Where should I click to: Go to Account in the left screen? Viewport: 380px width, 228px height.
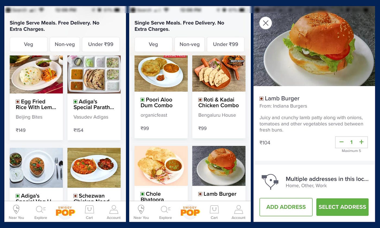click(x=113, y=212)
